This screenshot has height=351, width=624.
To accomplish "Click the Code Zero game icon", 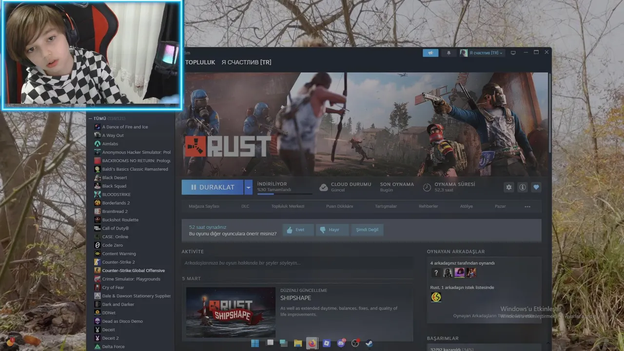I will point(97,245).
